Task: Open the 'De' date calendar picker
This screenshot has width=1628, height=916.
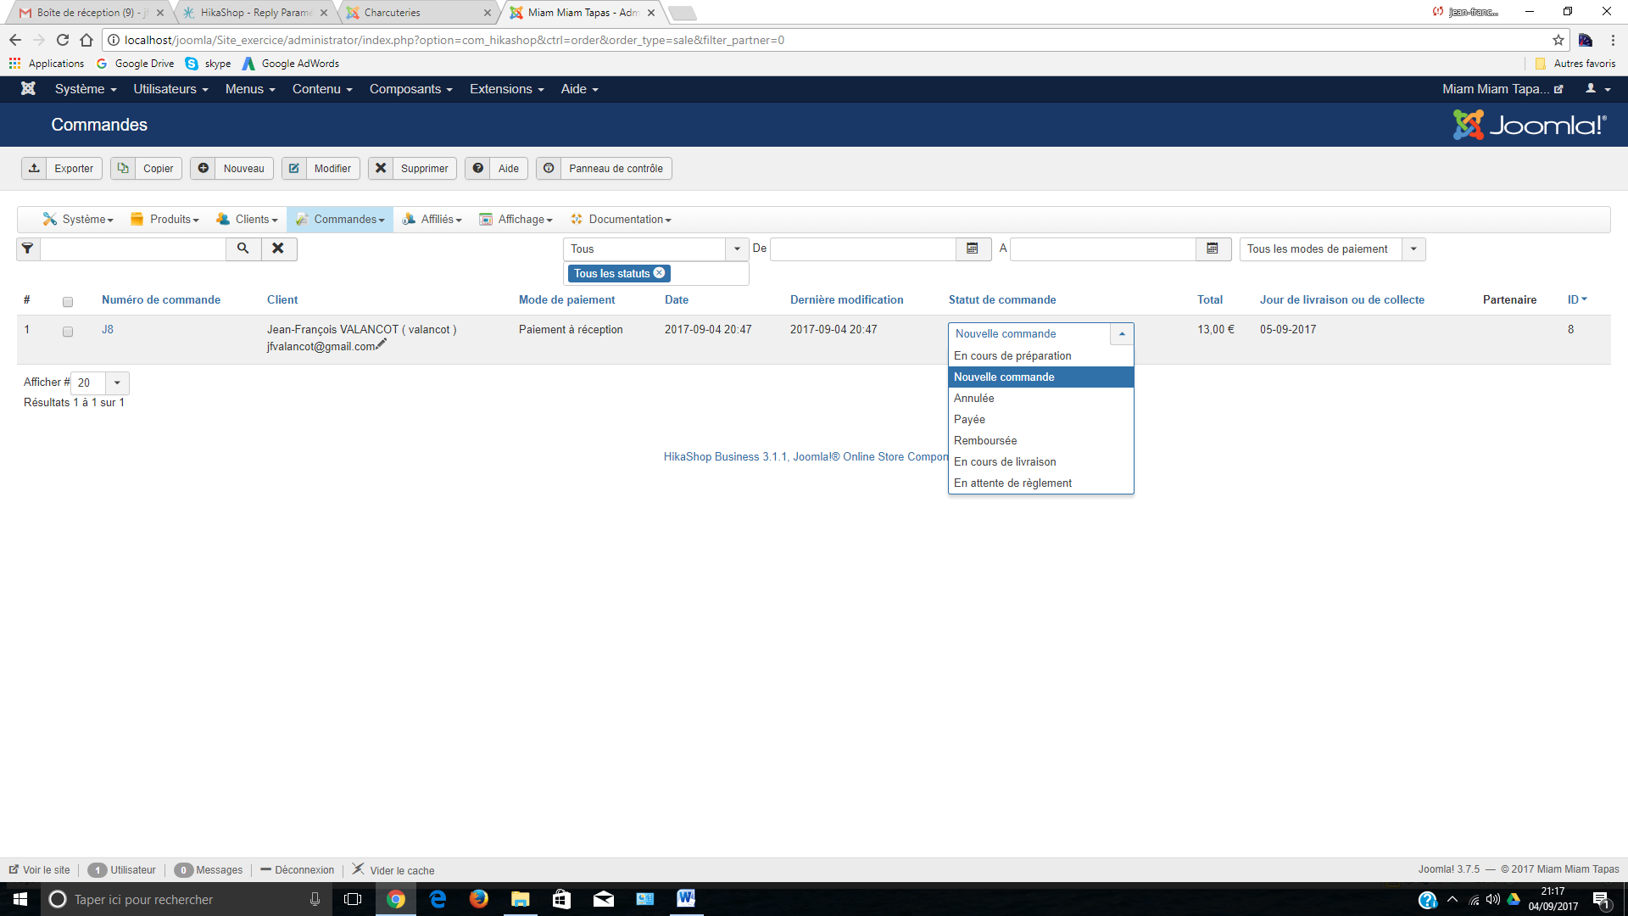Action: (x=973, y=249)
